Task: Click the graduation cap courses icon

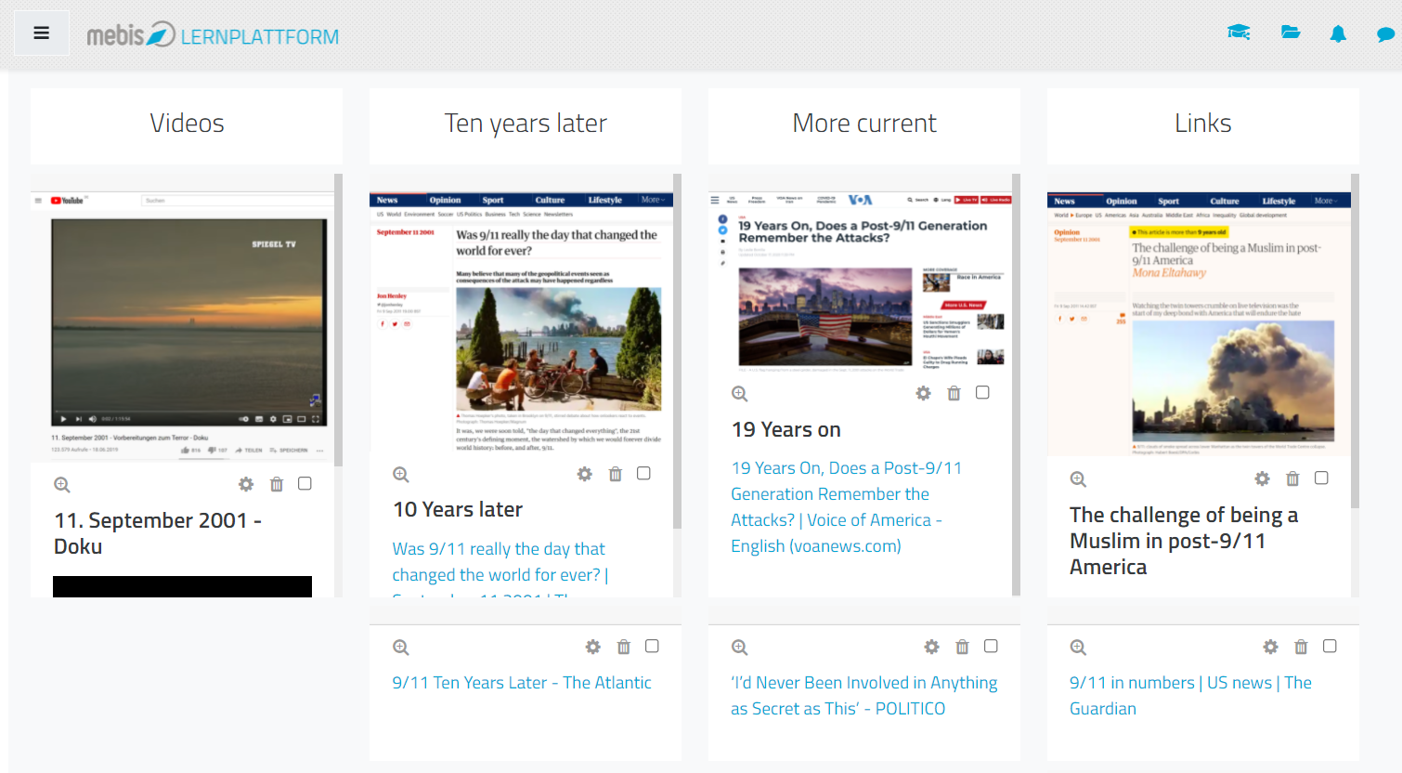Action: [1239, 33]
